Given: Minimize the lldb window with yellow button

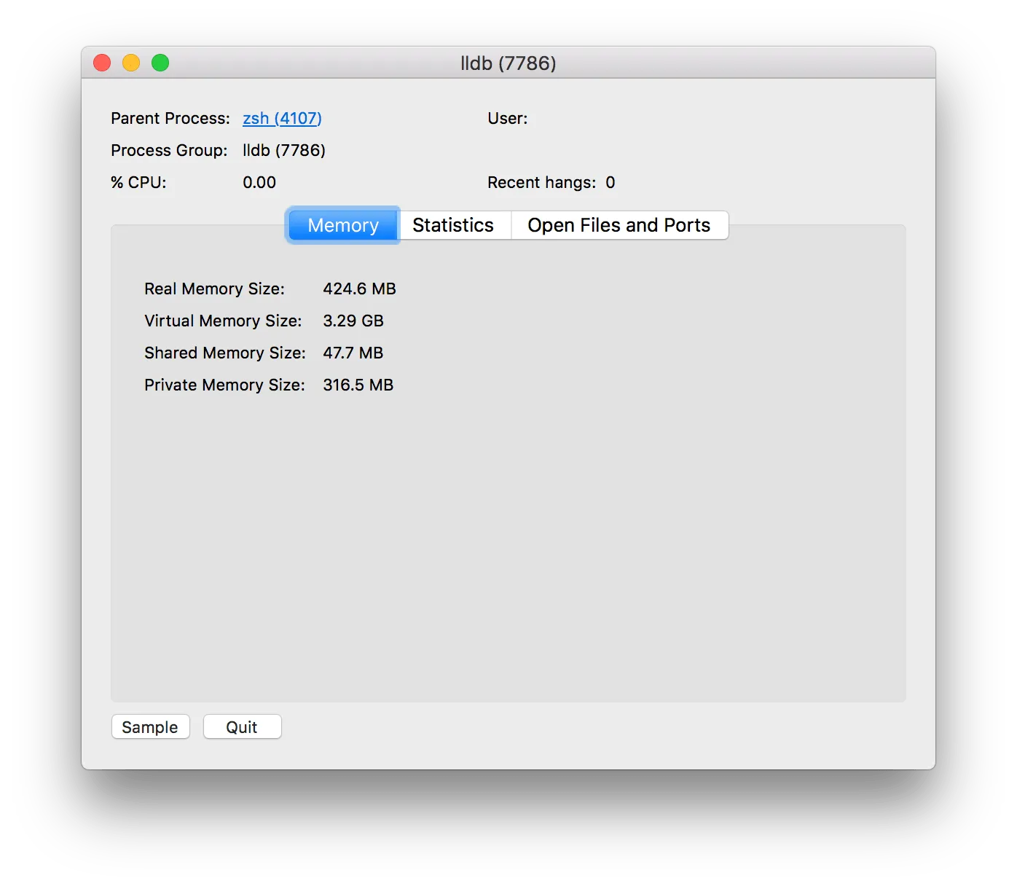Looking at the screenshot, I should pos(131,63).
